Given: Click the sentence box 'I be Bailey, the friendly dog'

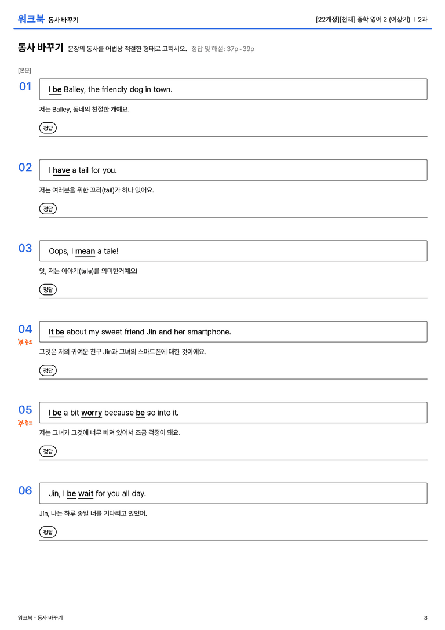Looking at the screenshot, I should [233, 89].
